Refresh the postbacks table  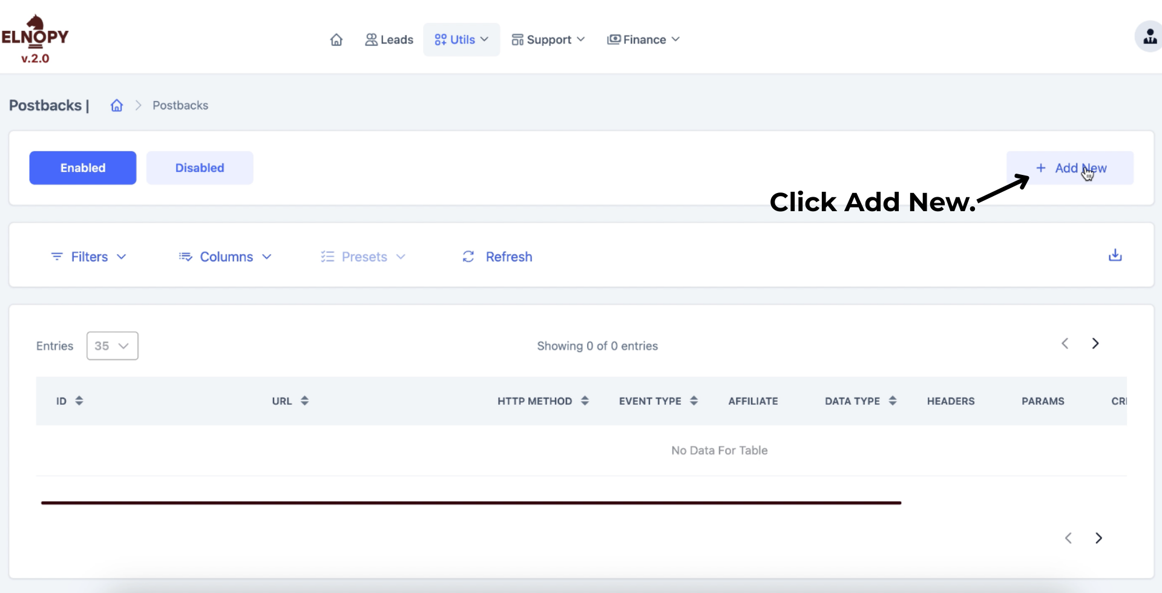[x=497, y=257]
